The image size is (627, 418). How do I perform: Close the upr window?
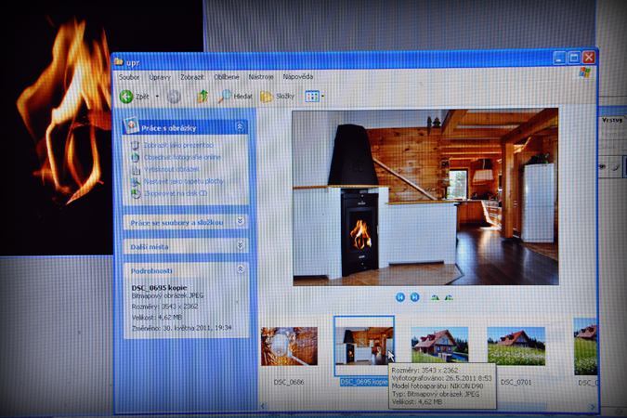(x=589, y=58)
